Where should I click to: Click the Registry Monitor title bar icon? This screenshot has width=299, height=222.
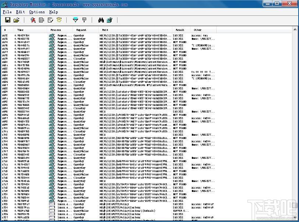[4, 4]
